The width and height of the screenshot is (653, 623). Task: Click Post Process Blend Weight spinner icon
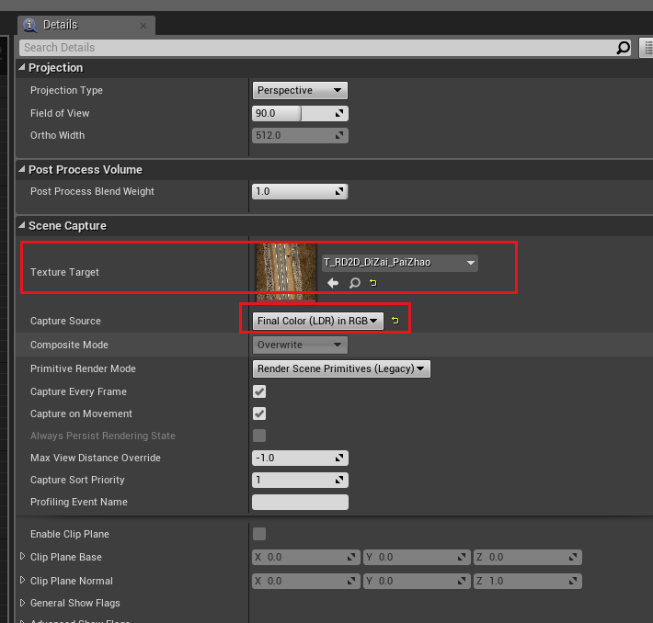339,191
